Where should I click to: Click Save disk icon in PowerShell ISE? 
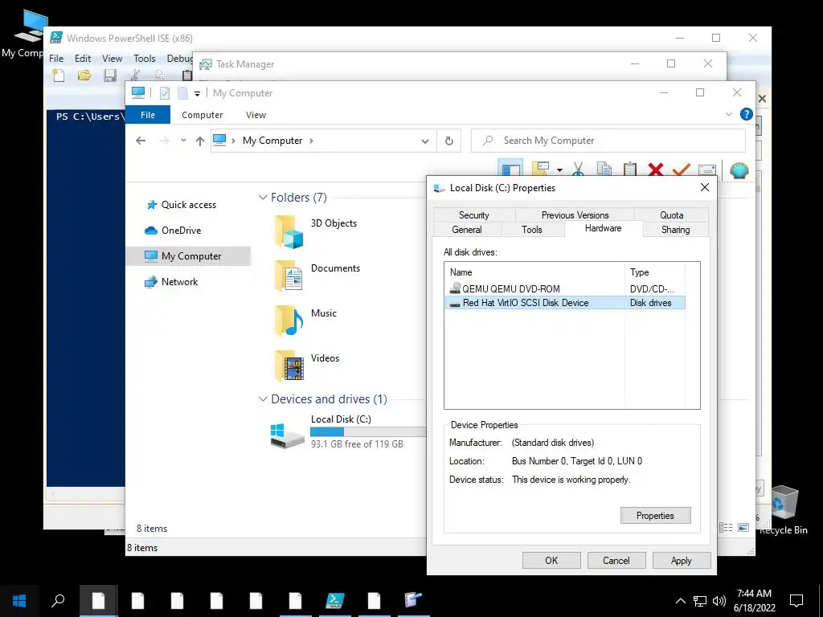(x=109, y=76)
